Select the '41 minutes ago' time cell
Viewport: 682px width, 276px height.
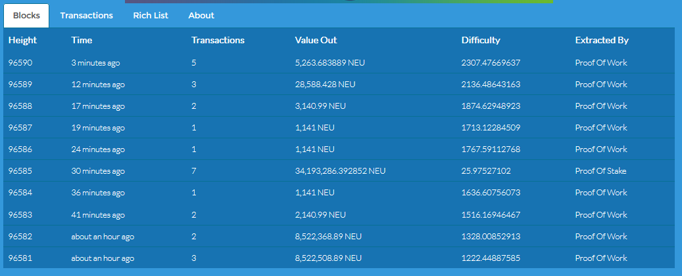pos(98,215)
